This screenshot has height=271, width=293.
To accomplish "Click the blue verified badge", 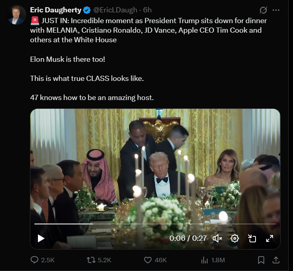I will pyautogui.click(x=87, y=10).
